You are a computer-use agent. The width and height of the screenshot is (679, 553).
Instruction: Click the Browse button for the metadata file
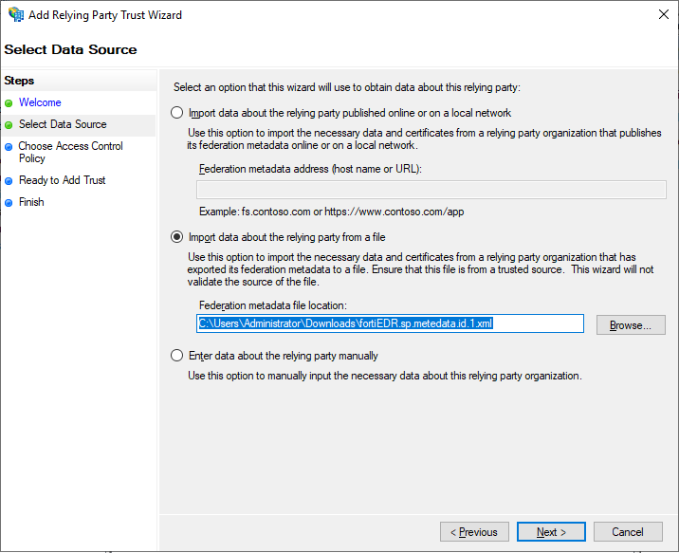click(631, 324)
